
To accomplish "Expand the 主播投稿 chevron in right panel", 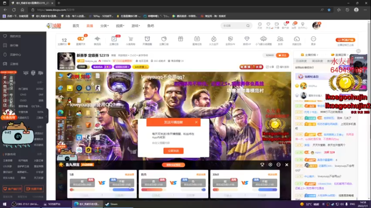I will (317, 55).
